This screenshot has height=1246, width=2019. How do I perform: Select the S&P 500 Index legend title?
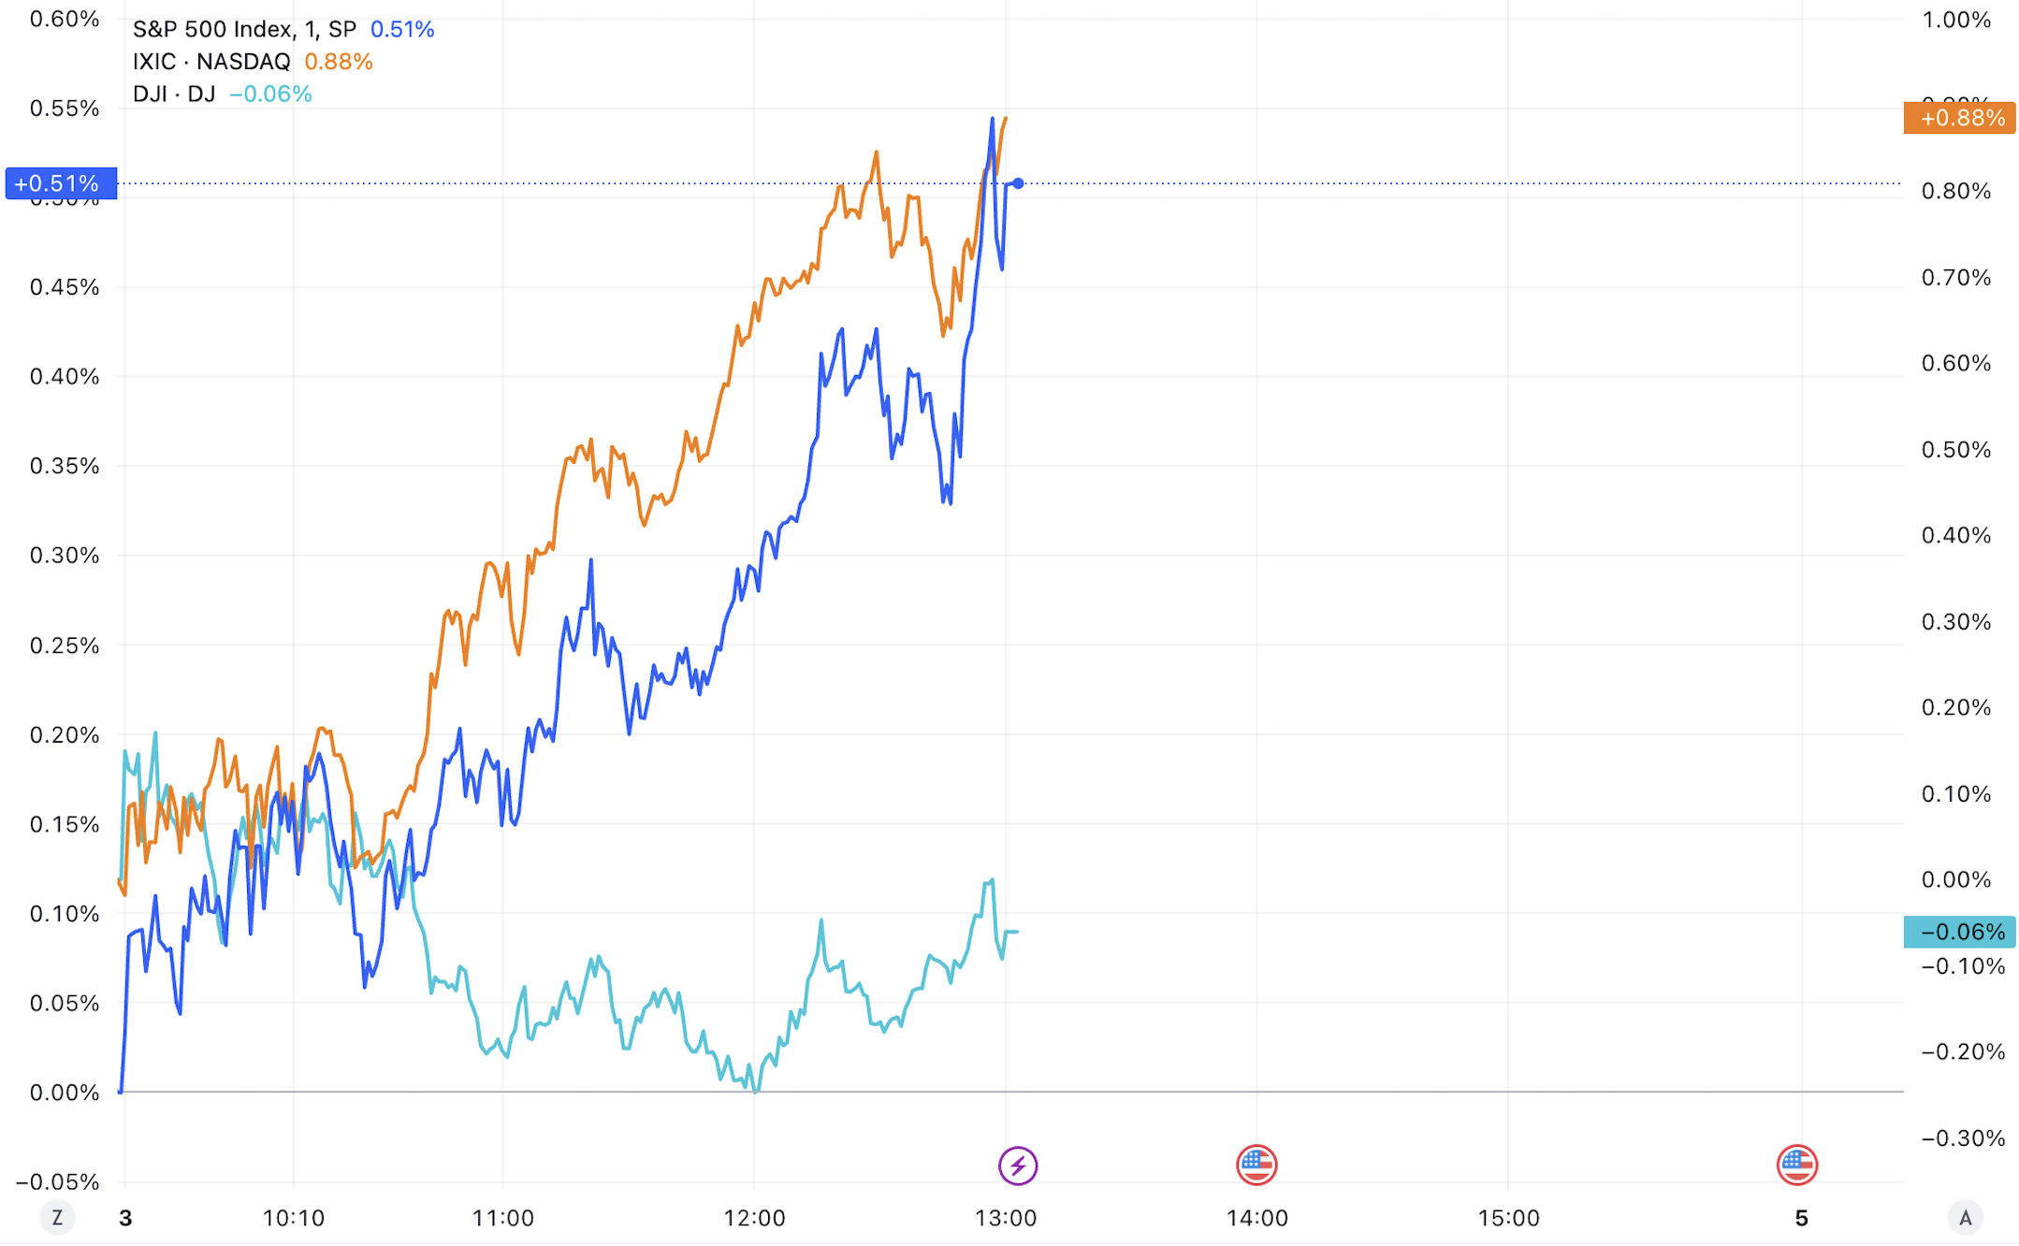tap(243, 30)
